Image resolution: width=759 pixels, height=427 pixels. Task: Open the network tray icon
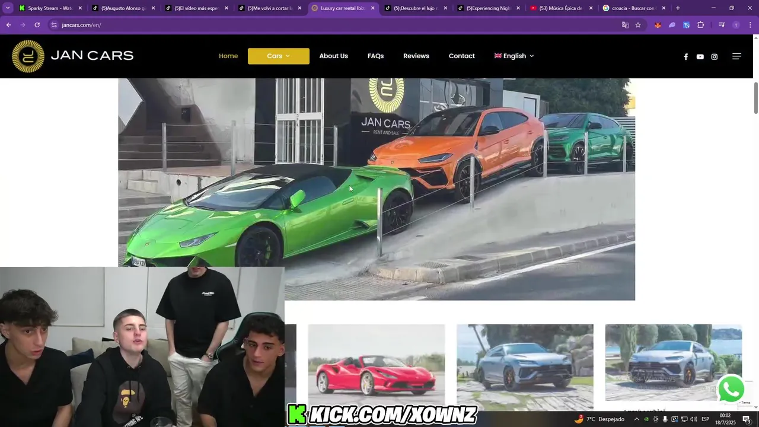pyautogui.click(x=684, y=419)
